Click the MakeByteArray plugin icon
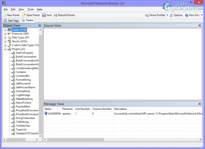 (x=13, y=99)
